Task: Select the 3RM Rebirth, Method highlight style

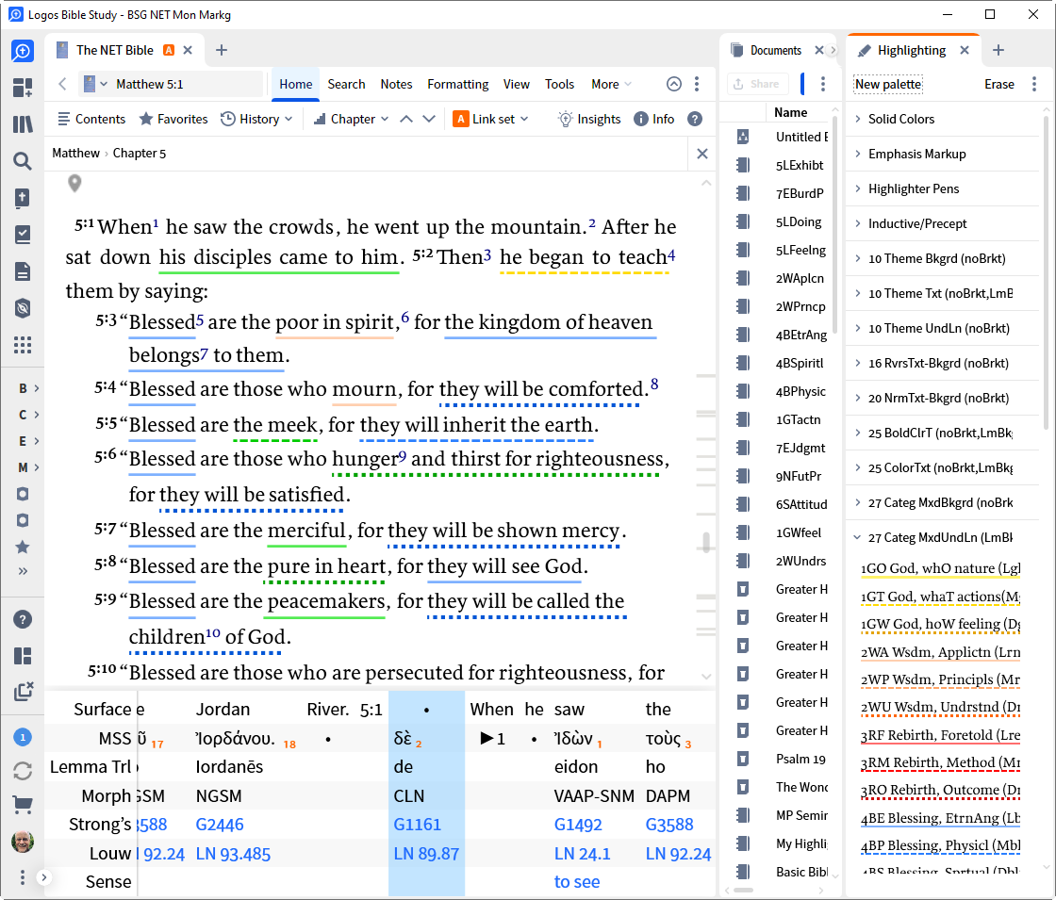Action: click(939, 762)
